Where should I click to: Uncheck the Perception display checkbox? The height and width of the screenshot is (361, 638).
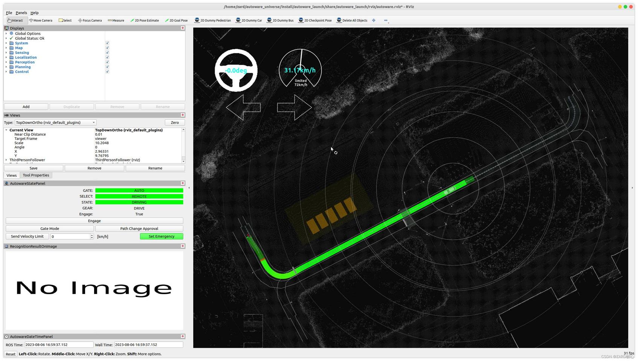point(107,62)
